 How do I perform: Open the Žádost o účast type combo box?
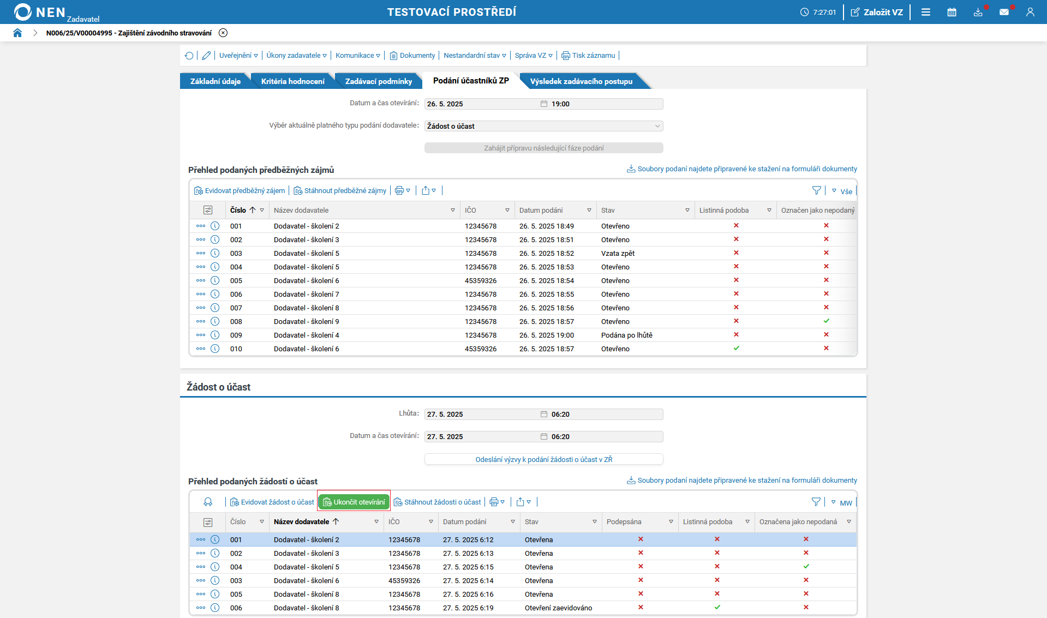(544, 126)
